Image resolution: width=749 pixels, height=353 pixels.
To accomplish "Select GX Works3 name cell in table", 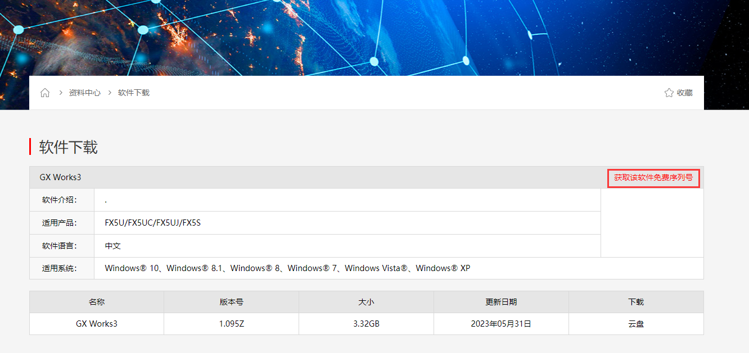I will 97,324.
